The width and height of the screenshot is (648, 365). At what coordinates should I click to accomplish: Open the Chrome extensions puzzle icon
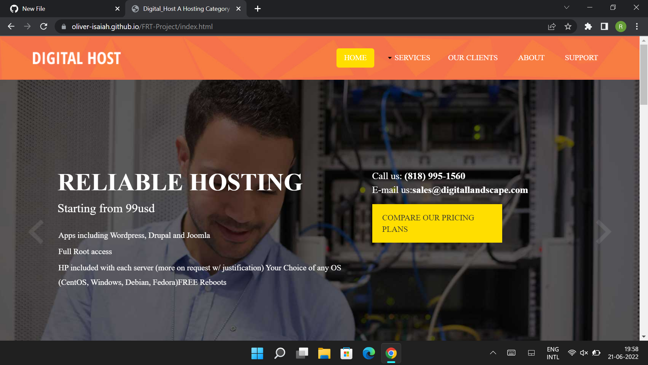click(x=588, y=26)
